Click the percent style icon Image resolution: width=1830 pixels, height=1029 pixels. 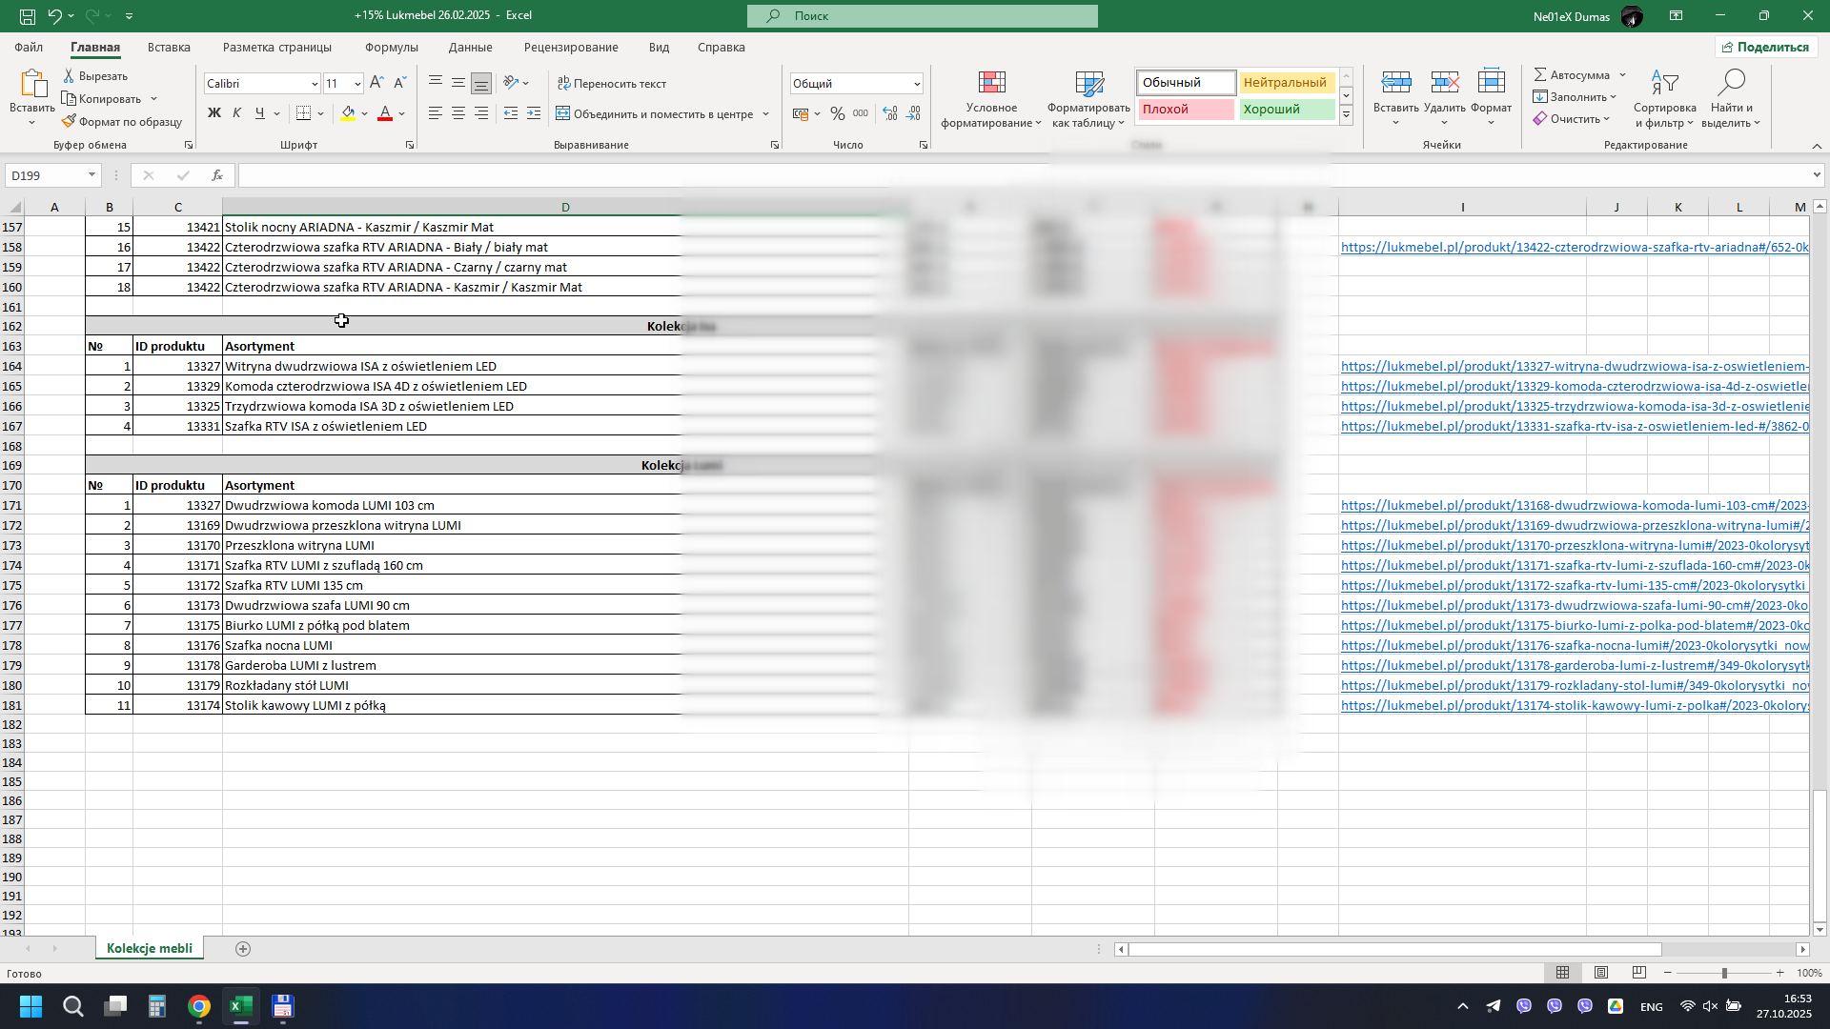click(837, 114)
